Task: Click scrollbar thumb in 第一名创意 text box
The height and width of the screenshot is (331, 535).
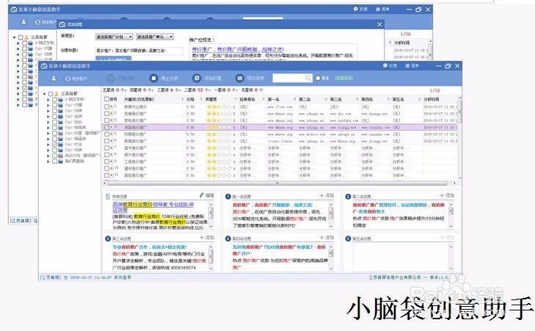Action: click(331, 213)
